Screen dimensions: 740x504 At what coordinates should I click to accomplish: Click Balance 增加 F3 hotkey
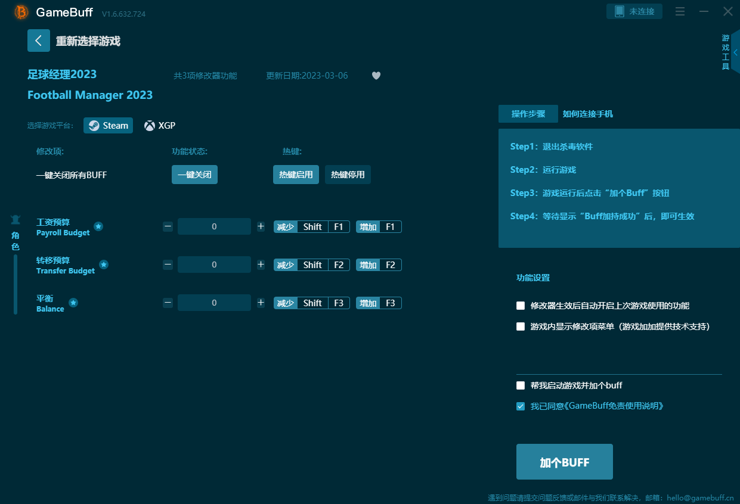379,303
